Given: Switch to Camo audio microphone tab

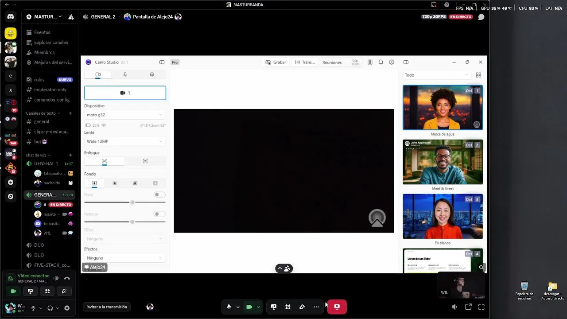Looking at the screenshot, I should coord(125,74).
